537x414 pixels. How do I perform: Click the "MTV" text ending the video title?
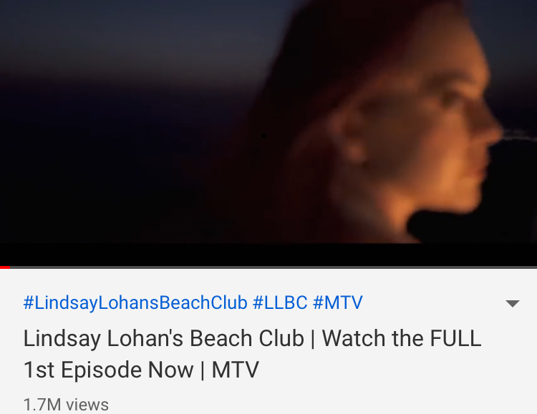click(236, 370)
